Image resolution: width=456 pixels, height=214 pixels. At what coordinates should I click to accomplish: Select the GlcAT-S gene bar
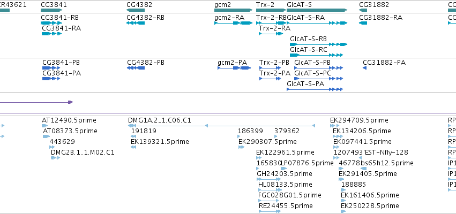317,10
